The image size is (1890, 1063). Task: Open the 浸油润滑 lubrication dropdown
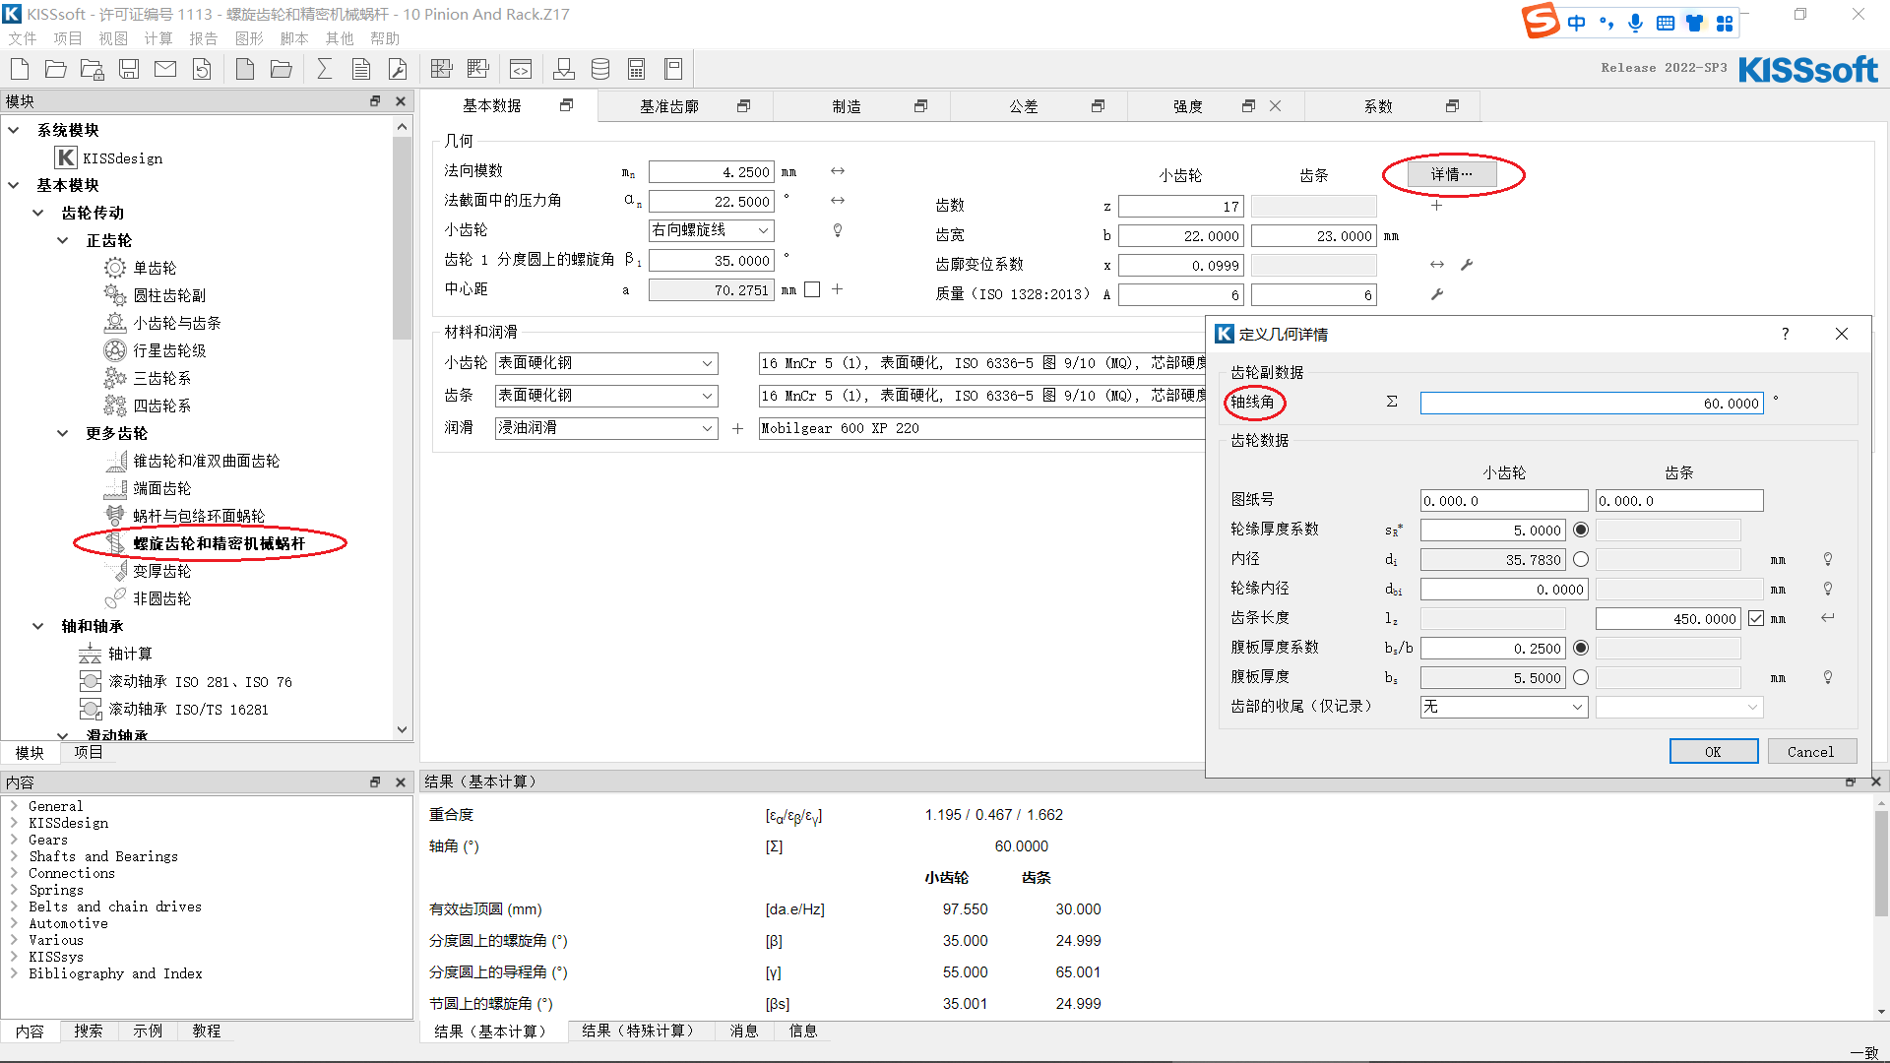[606, 428]
